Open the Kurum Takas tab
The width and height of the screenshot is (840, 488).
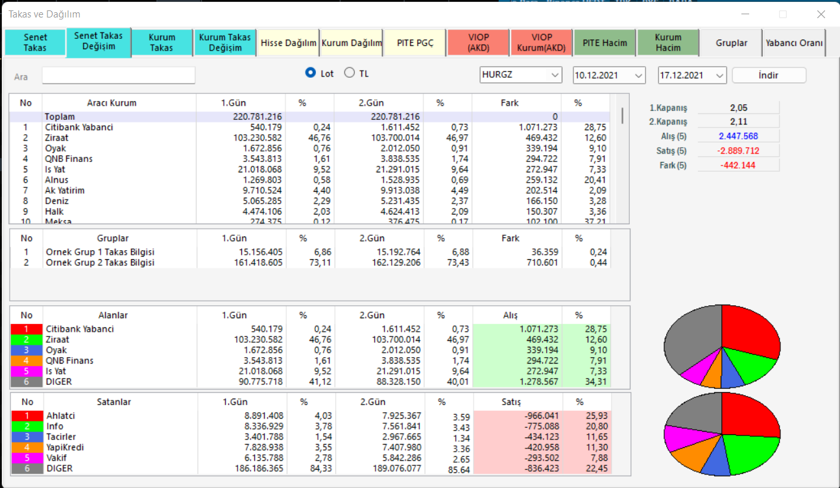coord(162,43)
